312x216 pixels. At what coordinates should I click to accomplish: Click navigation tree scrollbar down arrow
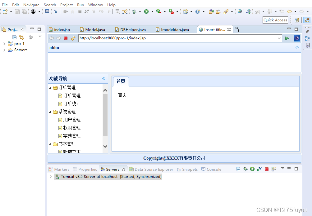point(105,146)
